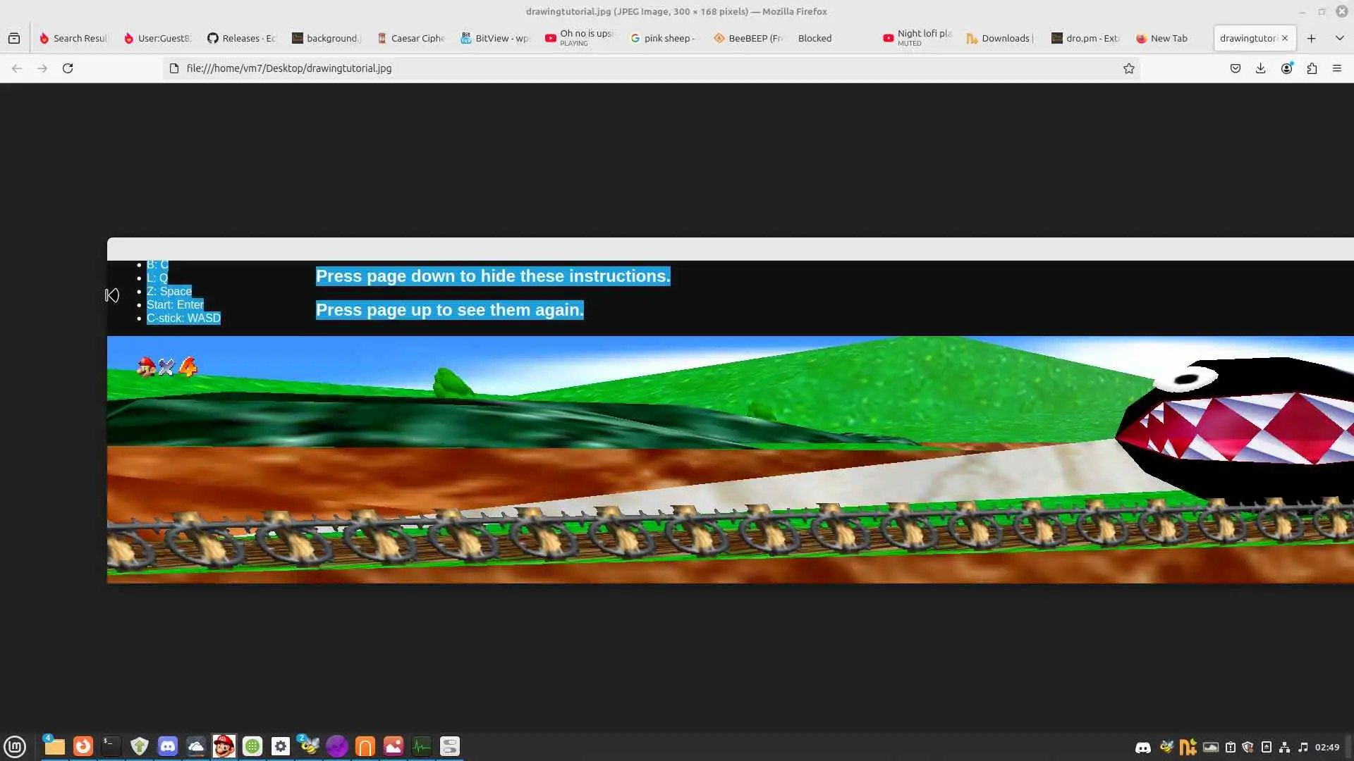
Task: Open the Extensions puzzle-piece menu
Action: click(x=1312, y=68)
